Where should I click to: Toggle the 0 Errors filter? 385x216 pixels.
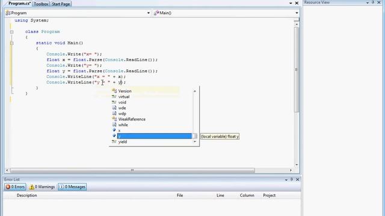[15, 187]
